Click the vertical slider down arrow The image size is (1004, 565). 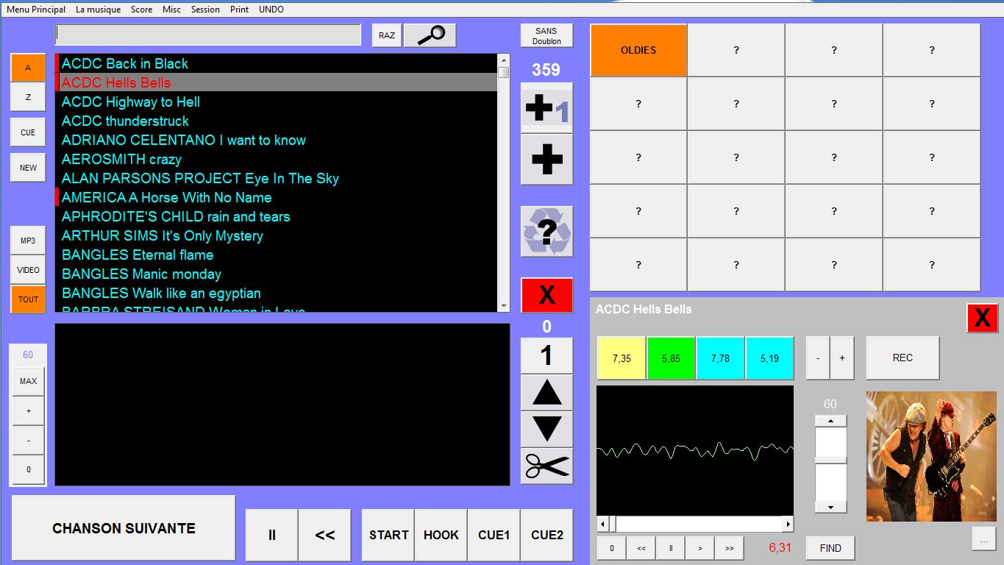[x=830, y=507]
